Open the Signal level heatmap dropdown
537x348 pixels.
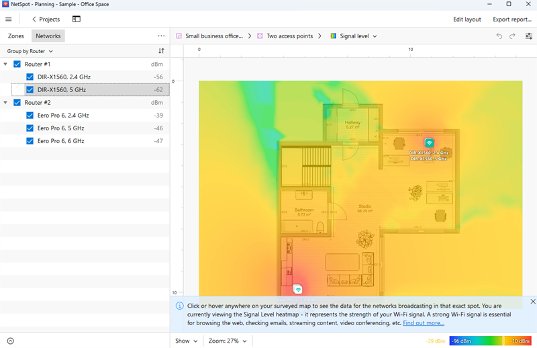point(354,36)
